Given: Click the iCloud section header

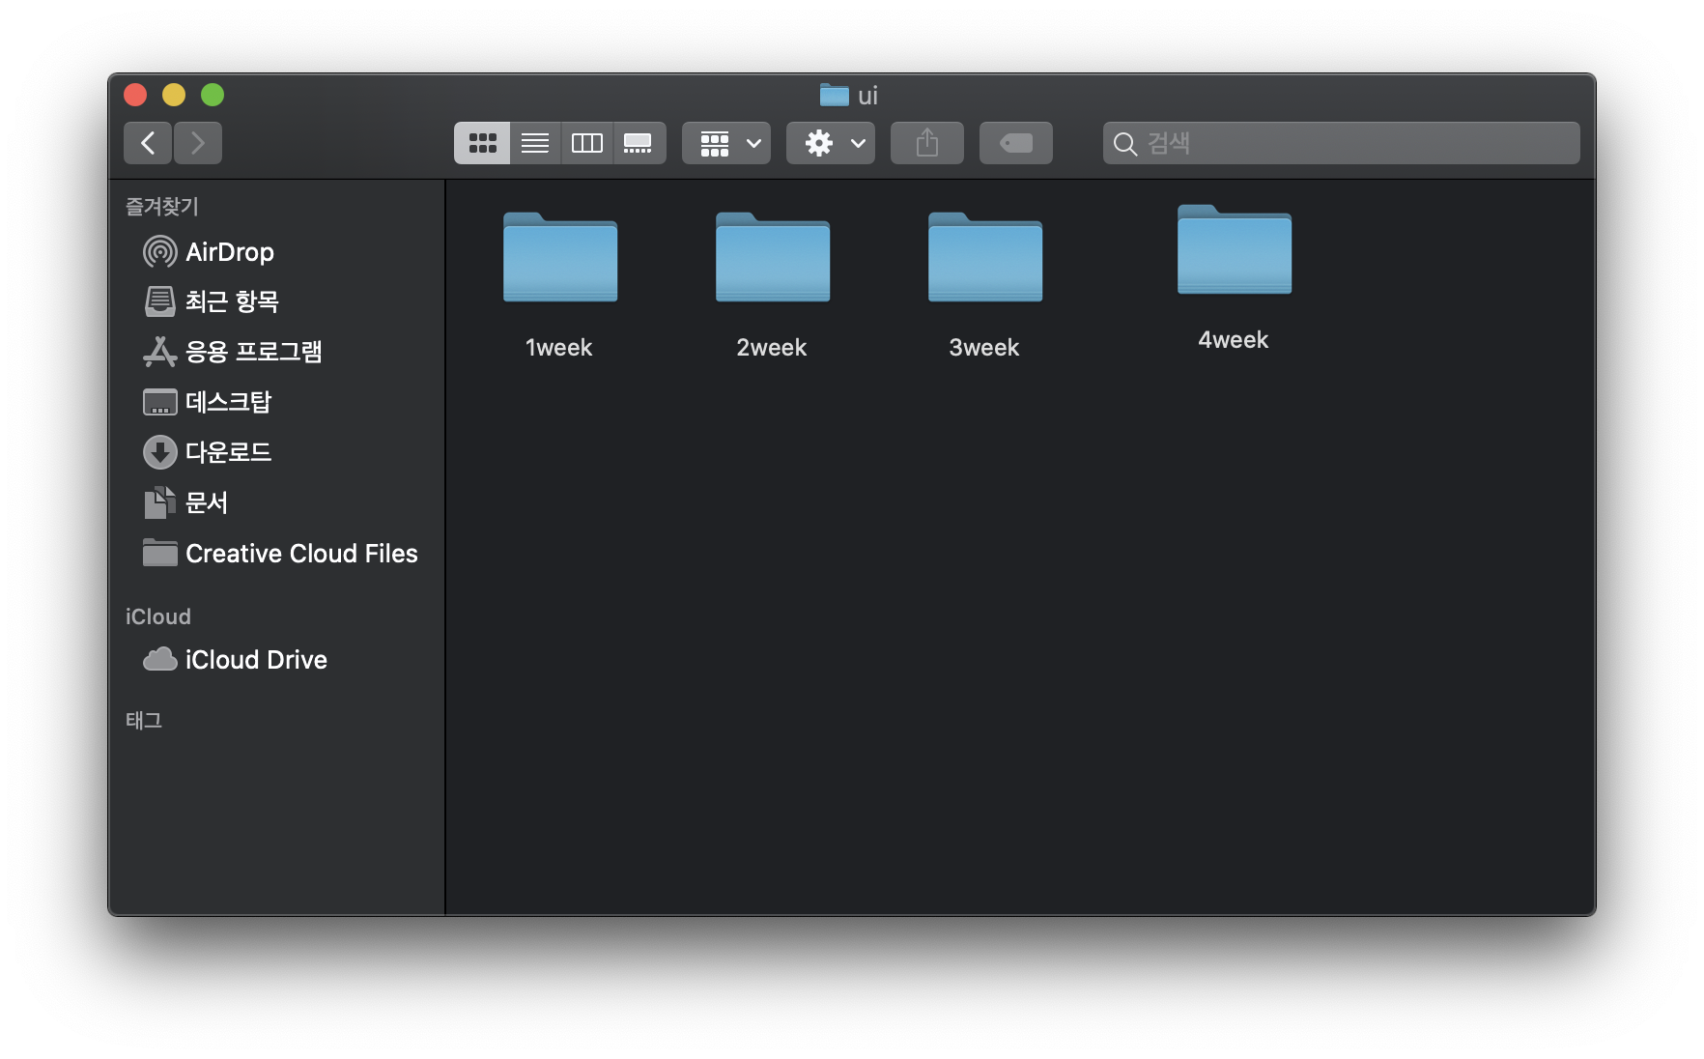Looking at the screenshot, I should pos(158,616).
